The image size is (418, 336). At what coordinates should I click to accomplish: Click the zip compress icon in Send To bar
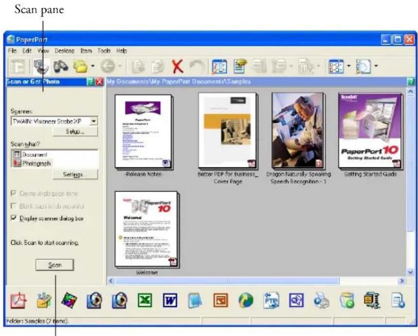[372, 301]
